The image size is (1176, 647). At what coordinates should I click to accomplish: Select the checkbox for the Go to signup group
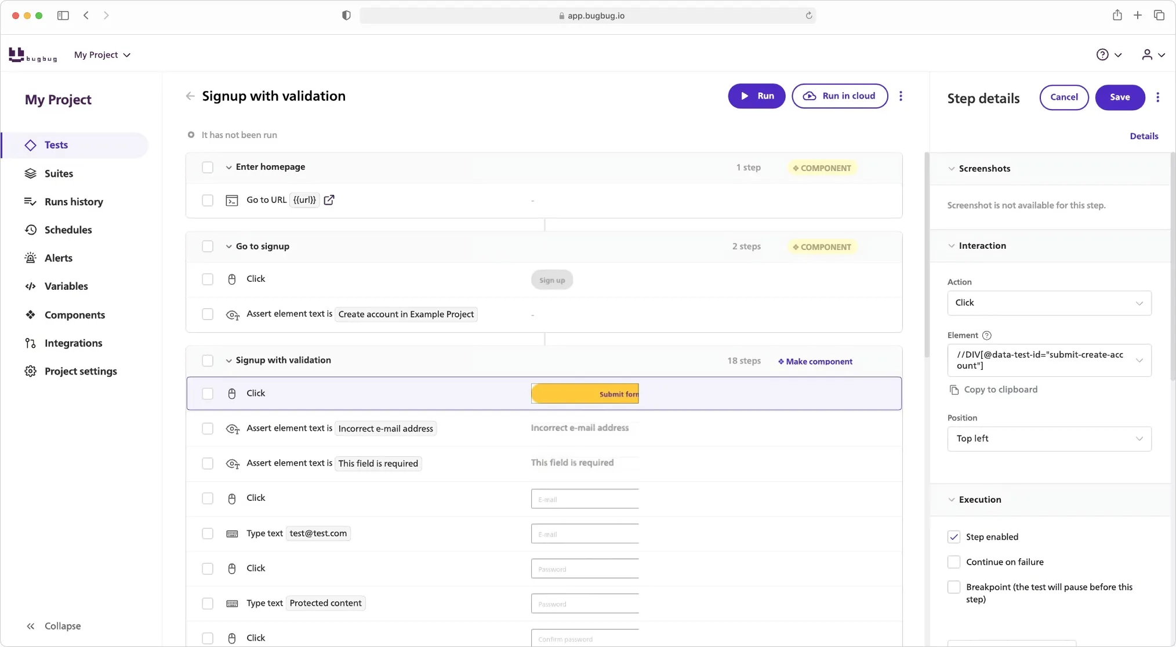[207, 246]
